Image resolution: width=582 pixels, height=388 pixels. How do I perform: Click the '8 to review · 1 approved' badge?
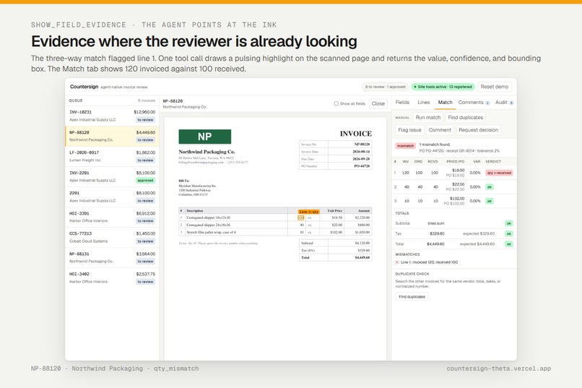click(385, 87)
